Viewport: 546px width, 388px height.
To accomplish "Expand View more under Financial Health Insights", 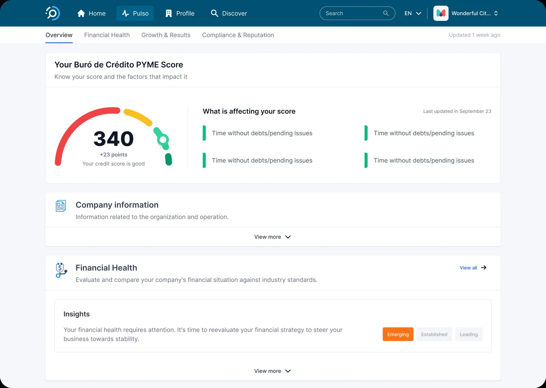I will coord(273,371).
